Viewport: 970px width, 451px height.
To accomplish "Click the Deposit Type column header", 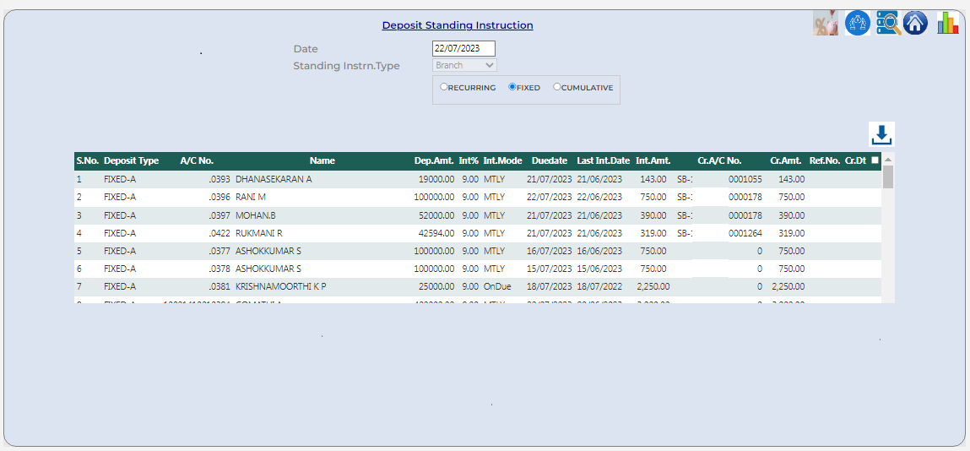I will pos(131,160).
